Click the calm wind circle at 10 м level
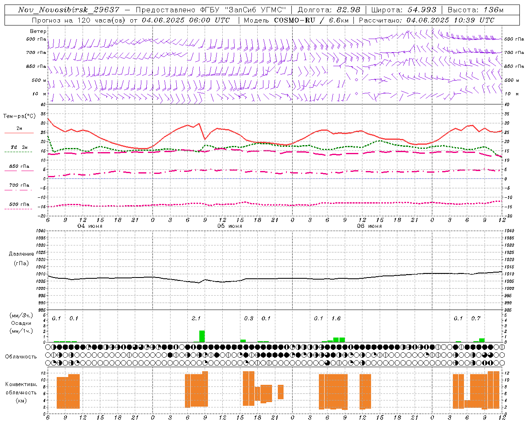526x421 pixels. 356,94
